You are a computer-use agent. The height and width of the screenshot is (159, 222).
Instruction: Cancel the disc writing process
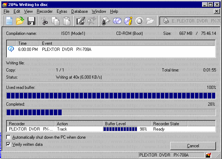pyautogui.click(x=193, y=146)
